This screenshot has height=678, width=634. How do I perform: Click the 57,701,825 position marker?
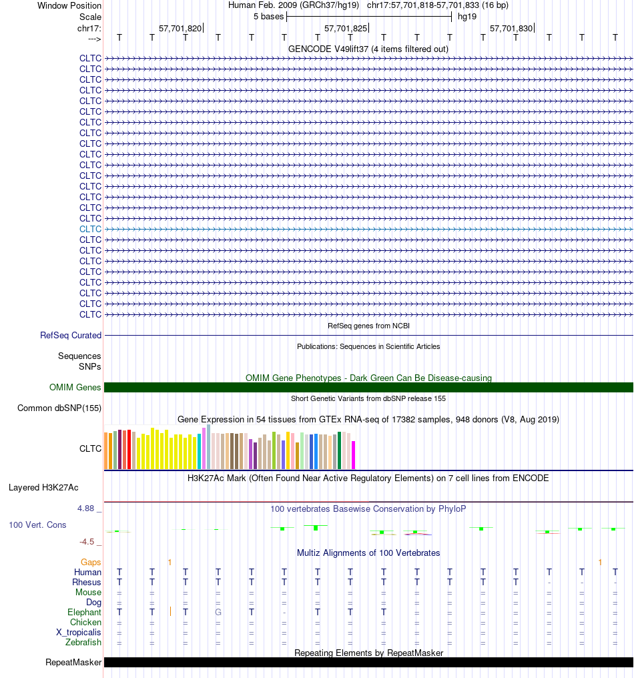(346, 29)
